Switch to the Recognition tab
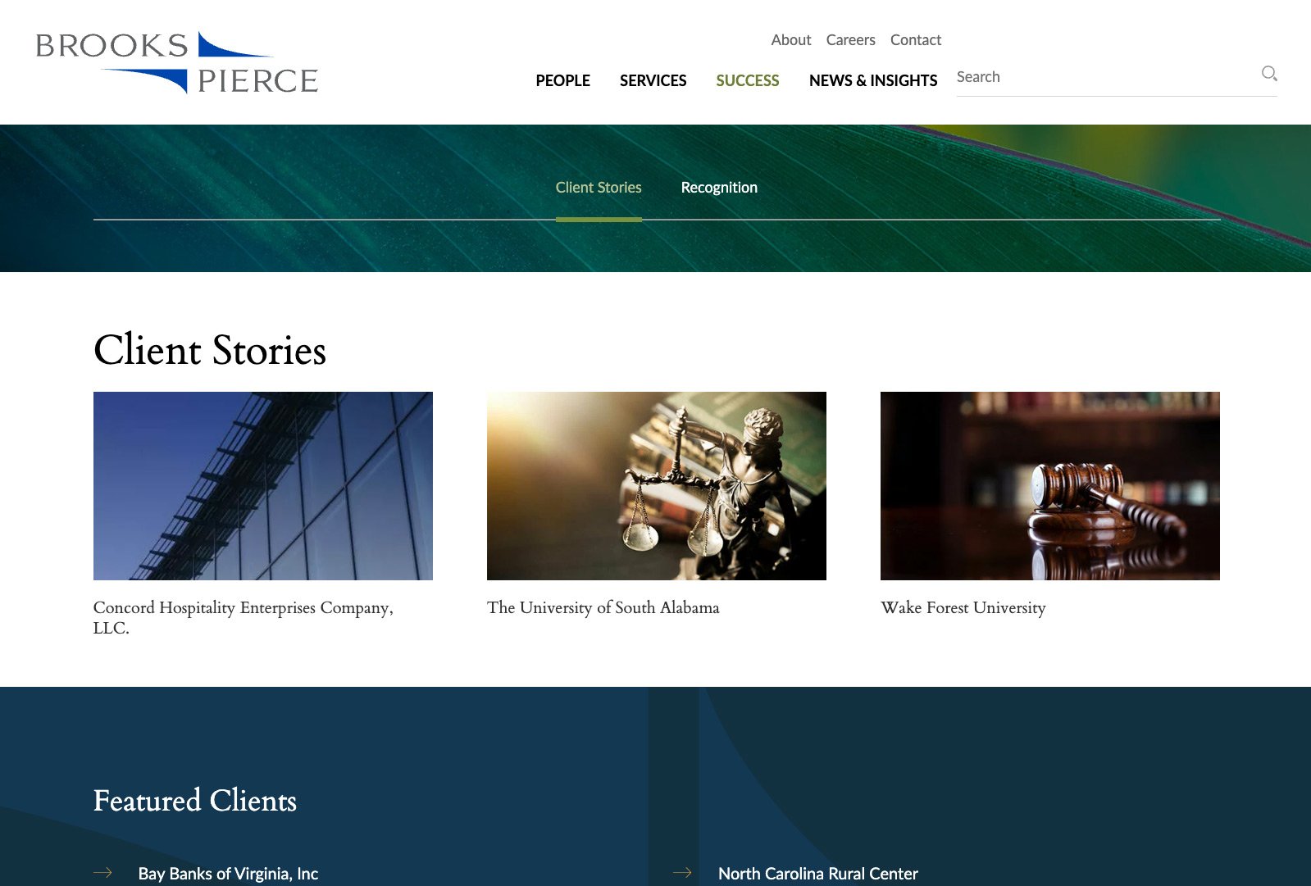Screen dimensions: 1311x886 click(719, 188)
